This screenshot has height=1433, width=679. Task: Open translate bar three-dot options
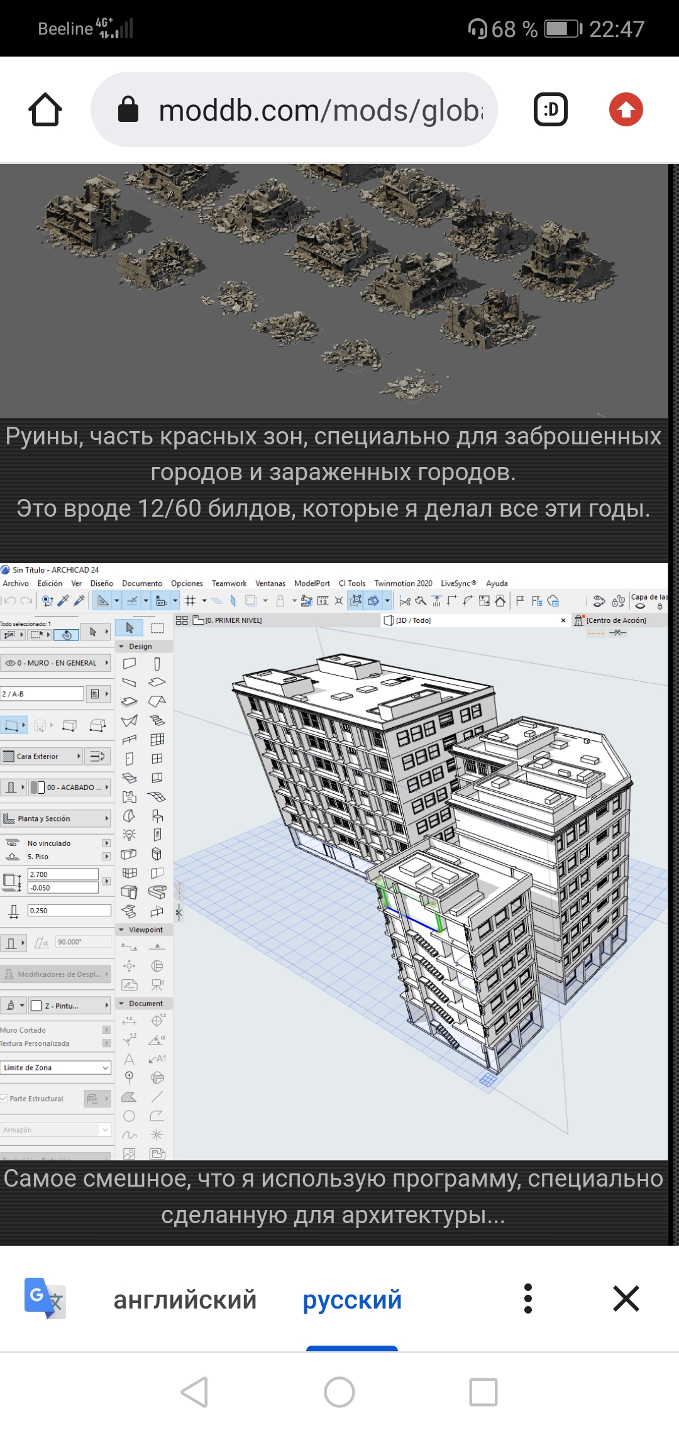pos(528,1298)
